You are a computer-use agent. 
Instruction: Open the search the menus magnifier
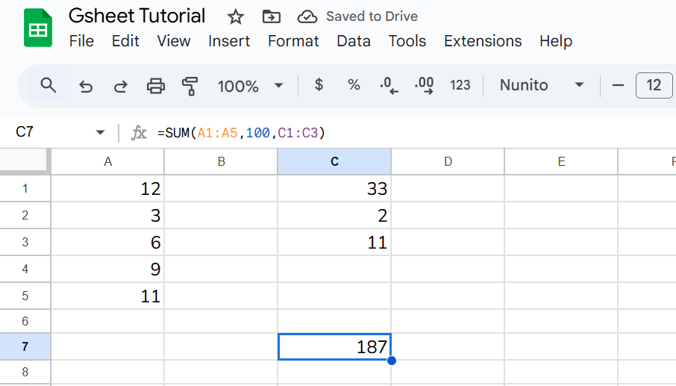tap(48, 85)
